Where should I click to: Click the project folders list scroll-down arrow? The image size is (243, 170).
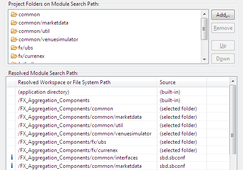coord(204,59)
